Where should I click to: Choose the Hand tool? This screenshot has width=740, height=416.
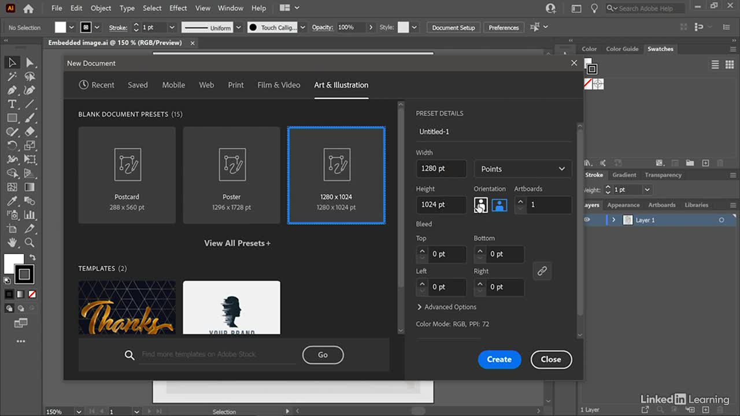[x=12, y=243]
